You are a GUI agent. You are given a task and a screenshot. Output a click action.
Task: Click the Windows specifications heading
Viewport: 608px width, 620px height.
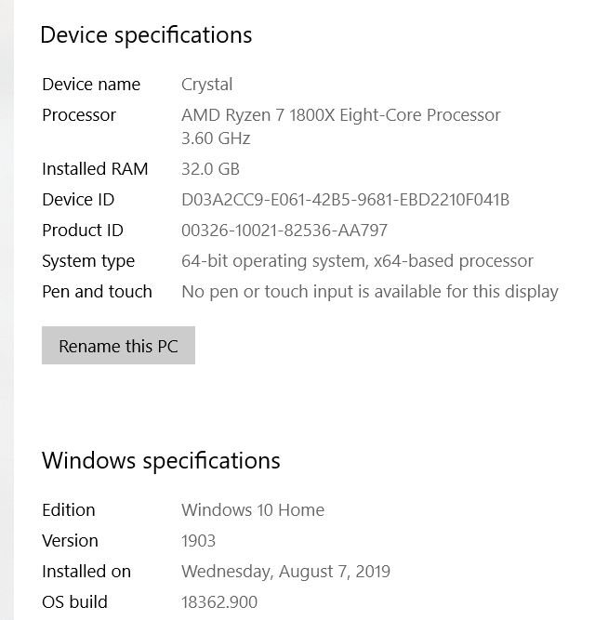point(161,460)
